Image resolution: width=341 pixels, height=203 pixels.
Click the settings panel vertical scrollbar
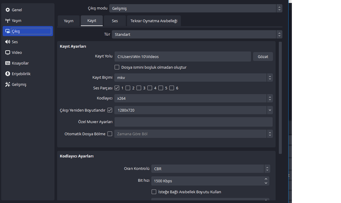[280, 98]
